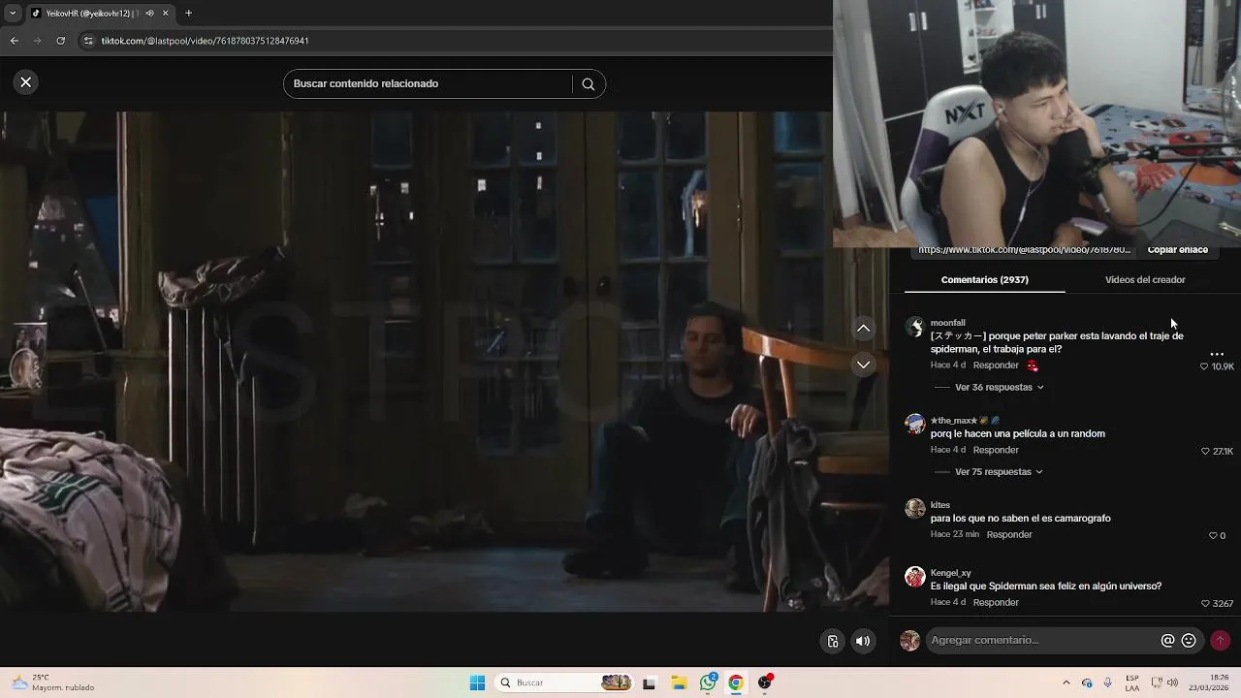This screenshot has height=698, width=1241.
Task: Expand Ver 75 respuestas
Action: coord(999,472)
